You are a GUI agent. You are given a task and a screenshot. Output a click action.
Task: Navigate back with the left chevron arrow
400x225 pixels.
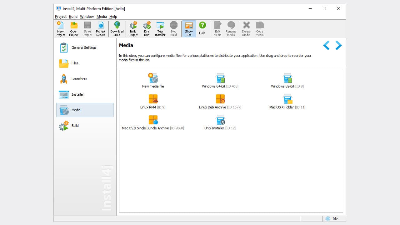point(326,45)
